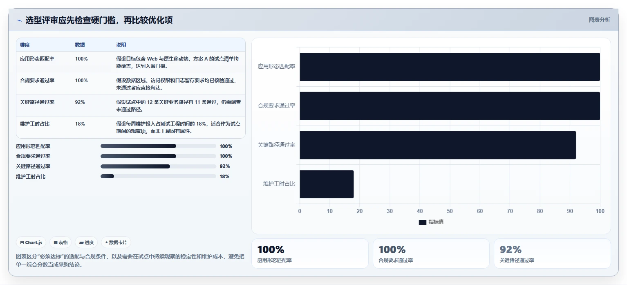Viewport: 627px width, 285px height.
Task: Click the 合规要求通过率 cell in the table
Action: (37, 81)
